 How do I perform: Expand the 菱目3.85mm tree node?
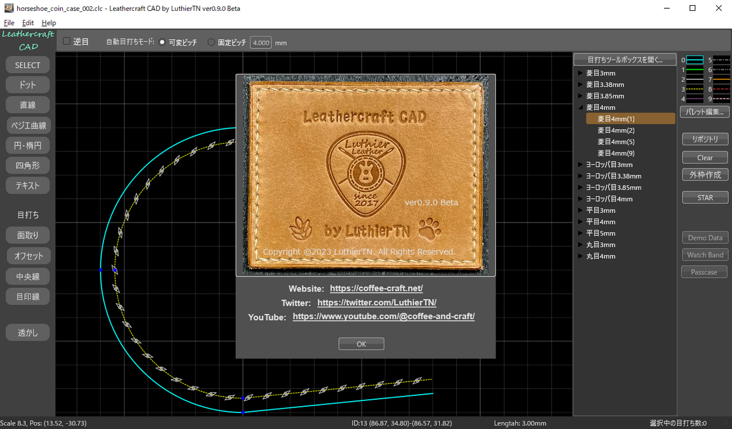point(580,96)
